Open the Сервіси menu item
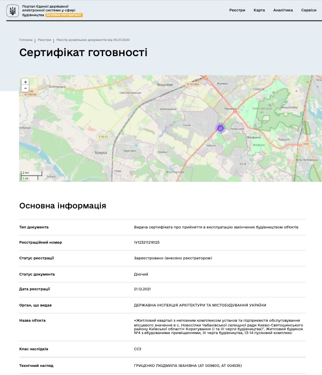This screenshot has height=375, width=322. 309,10
